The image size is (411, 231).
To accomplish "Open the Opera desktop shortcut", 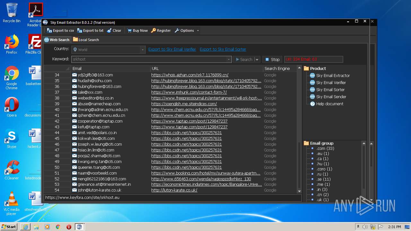I will [x=12, y=107].
